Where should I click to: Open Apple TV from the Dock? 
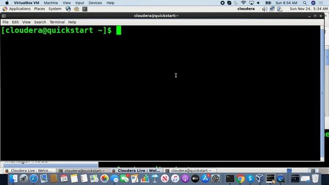click(x=195, y=178)
